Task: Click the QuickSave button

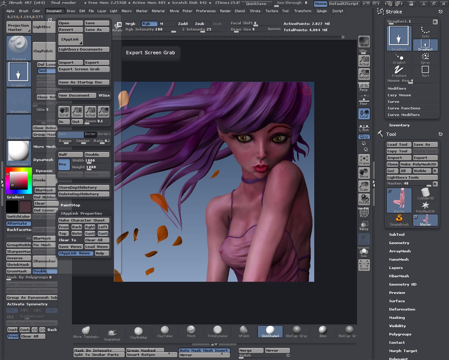Action: coord(256,3)
